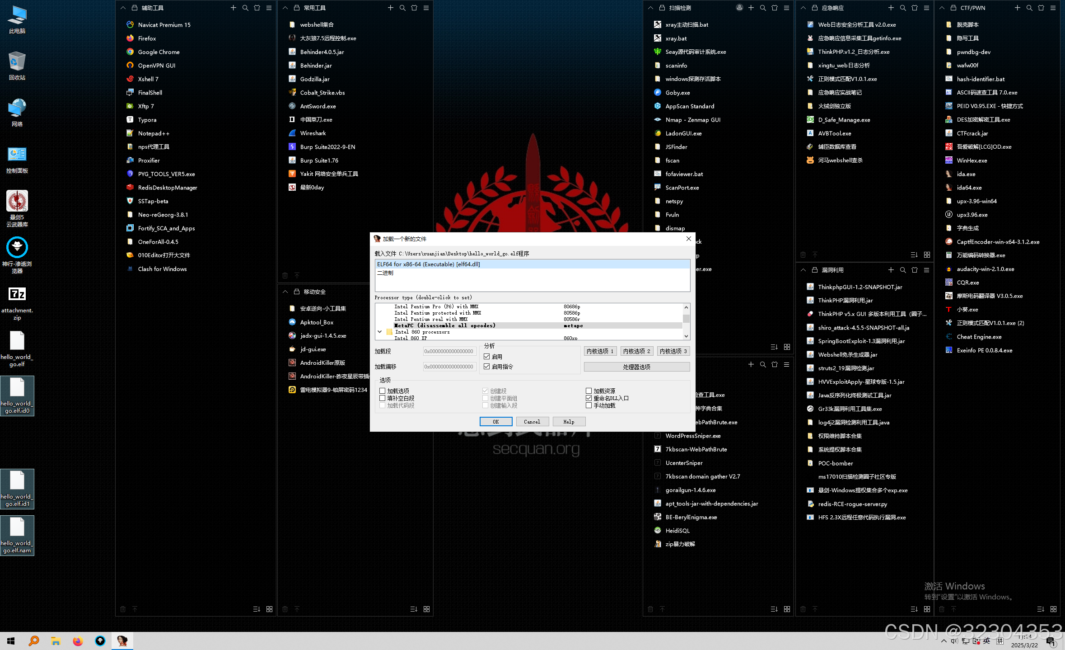This screenshot has width=1065, height=650.
Task: Click OK to load the ELF file
Action: (496, 421)
